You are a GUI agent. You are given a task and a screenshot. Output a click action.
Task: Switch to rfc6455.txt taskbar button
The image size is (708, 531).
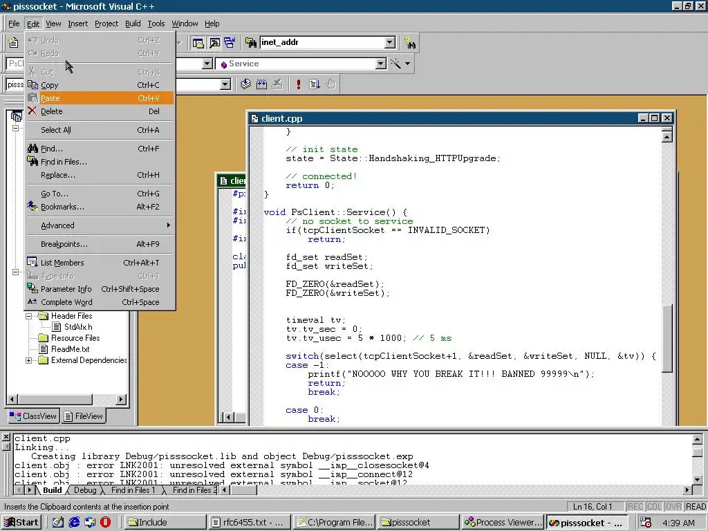(x=248, y=523)
